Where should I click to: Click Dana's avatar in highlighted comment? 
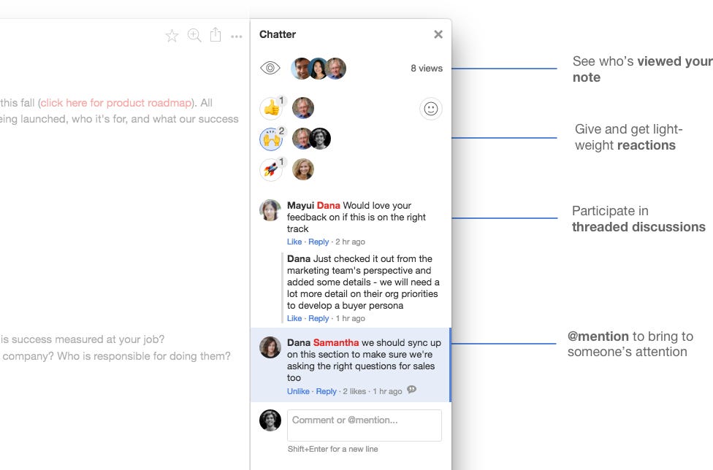[x=270, y=347]
